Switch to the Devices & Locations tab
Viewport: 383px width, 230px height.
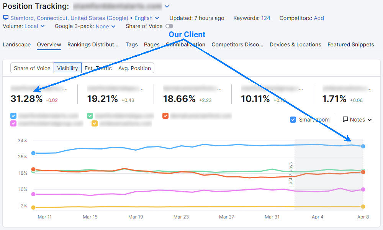click(295, 44)
